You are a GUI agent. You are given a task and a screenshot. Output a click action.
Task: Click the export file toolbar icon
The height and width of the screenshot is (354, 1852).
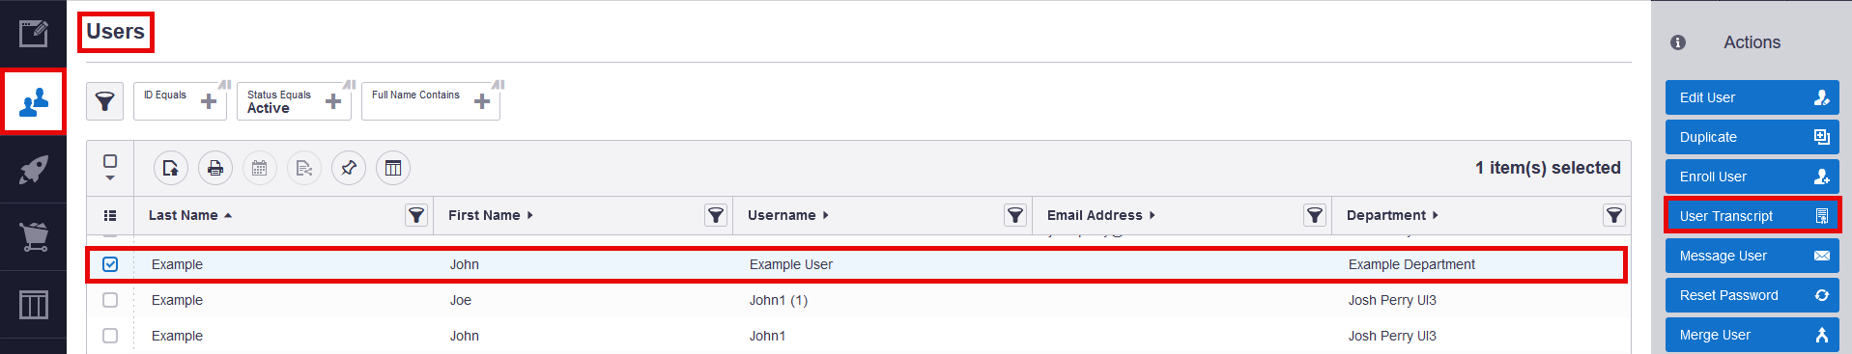(x=171, y=168)
